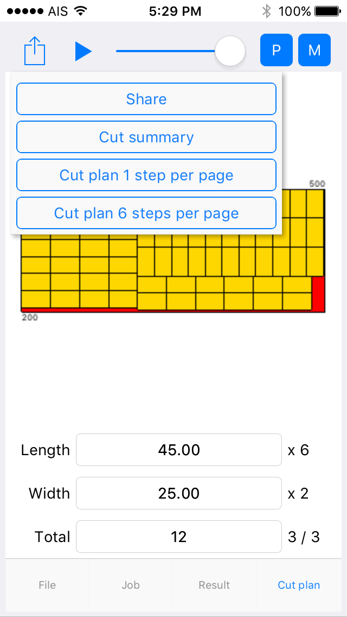This screenshot has height=617, width=347.
Task: Select the Cut plan tab
Action: click(299, 585)
